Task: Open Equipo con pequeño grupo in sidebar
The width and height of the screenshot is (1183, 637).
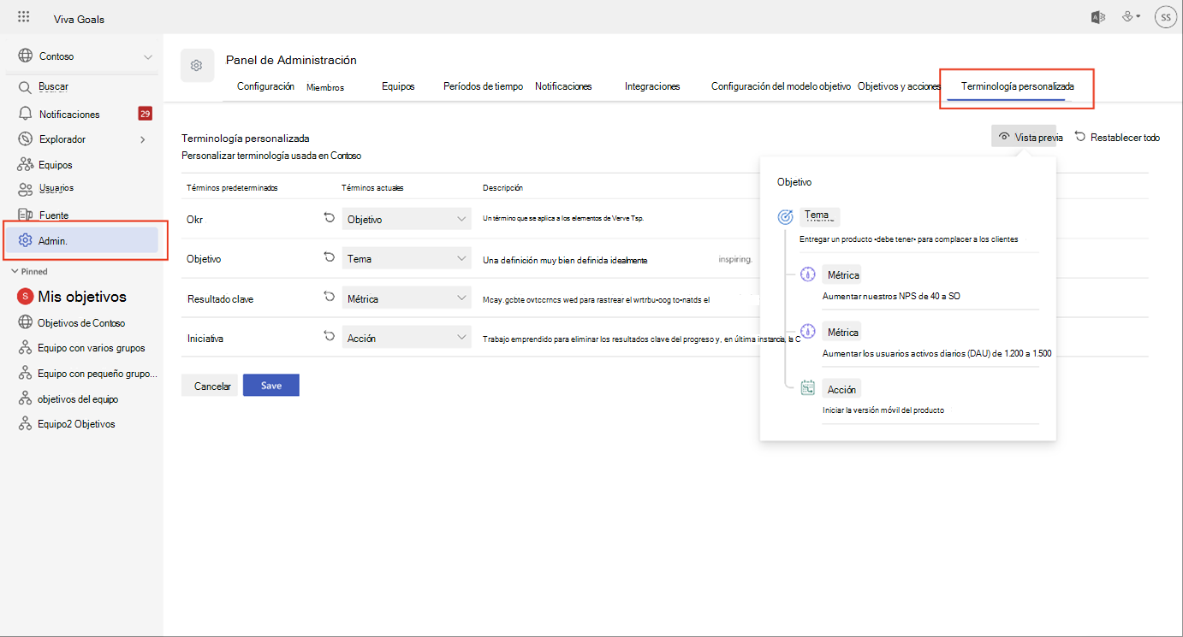Action: [x=98, y=374]
